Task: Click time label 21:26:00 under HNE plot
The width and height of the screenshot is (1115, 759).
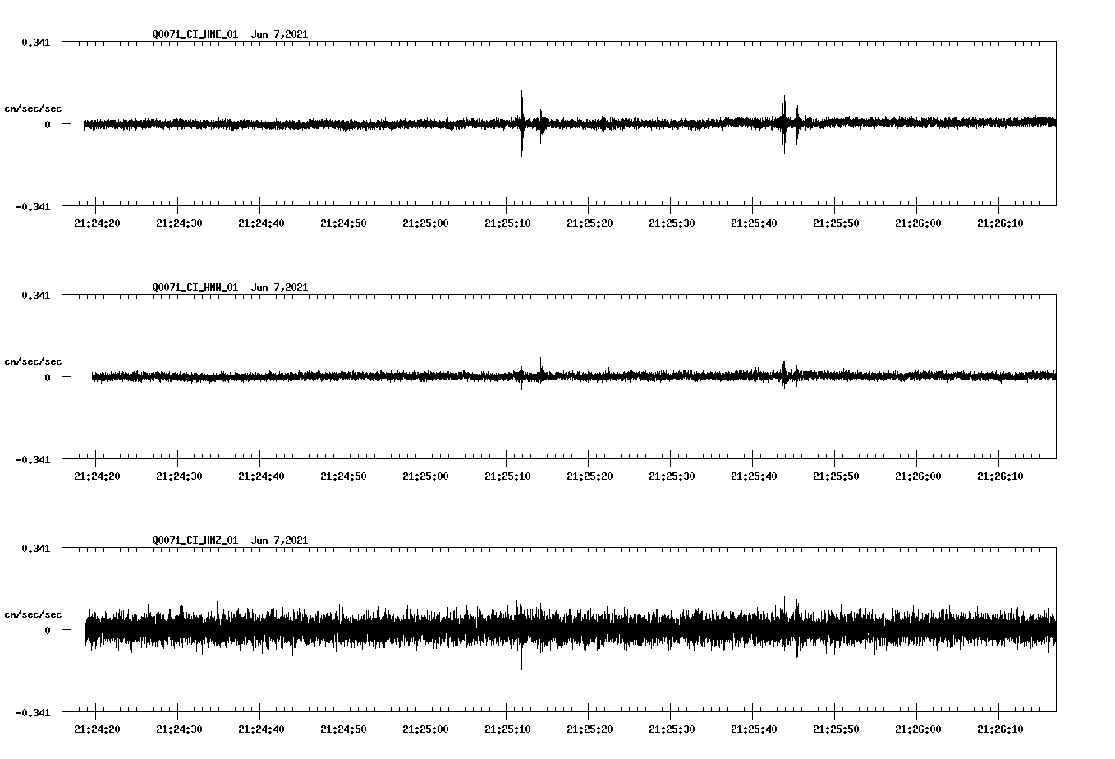Action: click(918, 223)
